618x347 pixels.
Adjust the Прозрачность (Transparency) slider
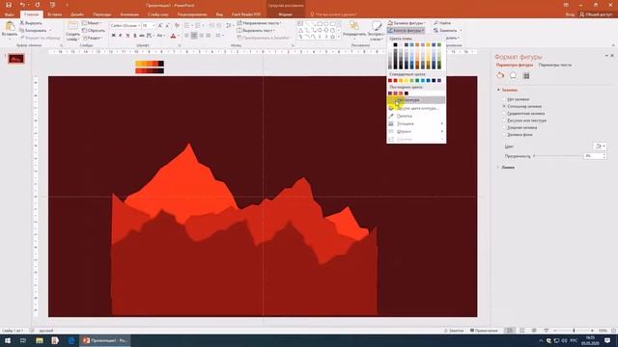[x=557, y=156]
